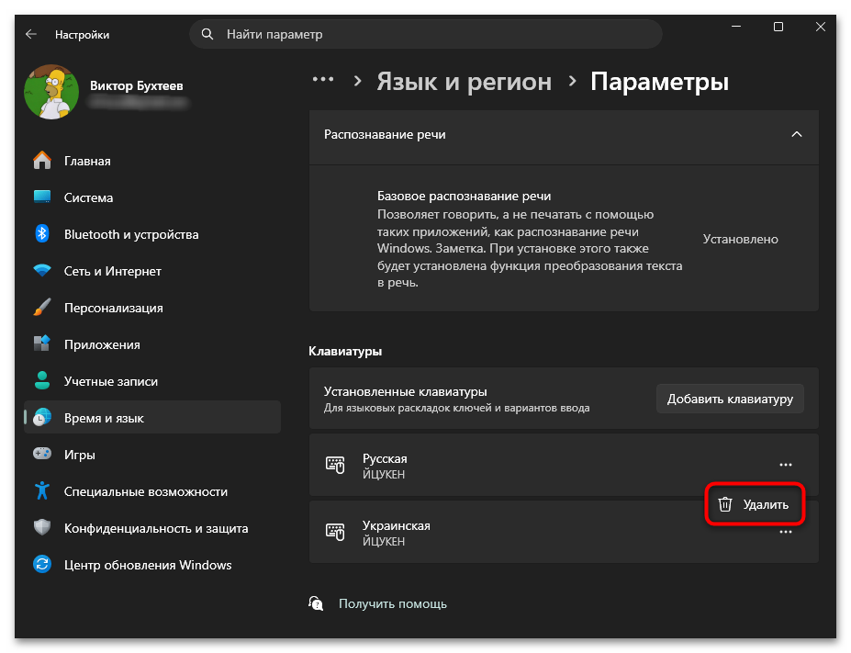Click the Персонализация brush icon
Screen dimensions: 851x653
point(42,308)
